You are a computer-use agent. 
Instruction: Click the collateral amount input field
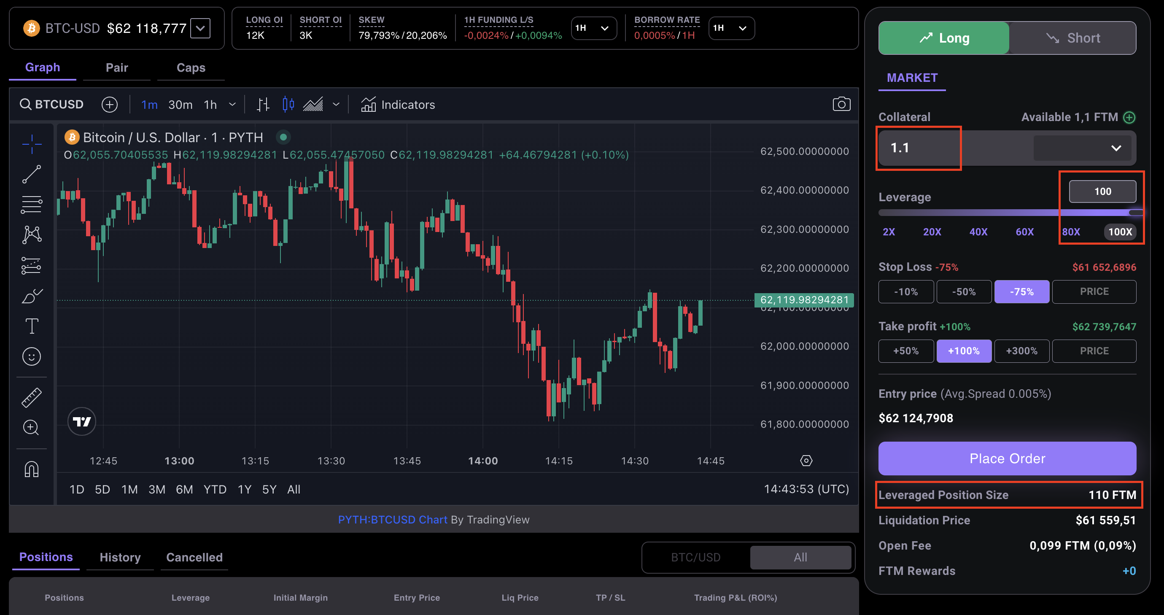click(918, 148)
